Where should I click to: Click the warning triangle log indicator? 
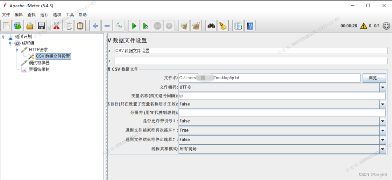[x=363, y=26]
